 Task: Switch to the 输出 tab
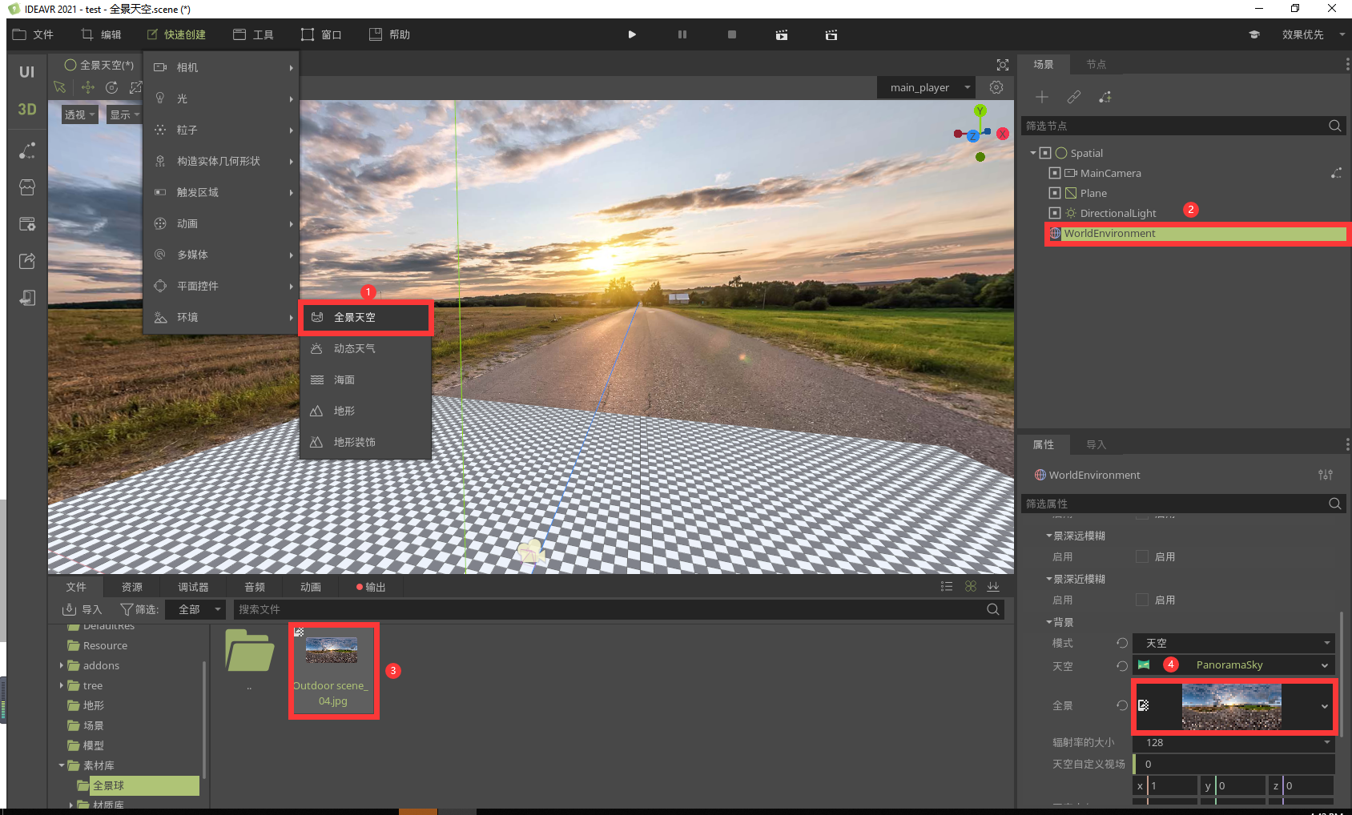(x=371, y=587)
